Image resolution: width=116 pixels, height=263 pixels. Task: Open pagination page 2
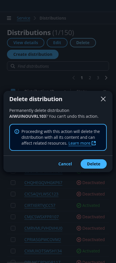[90, 78]
